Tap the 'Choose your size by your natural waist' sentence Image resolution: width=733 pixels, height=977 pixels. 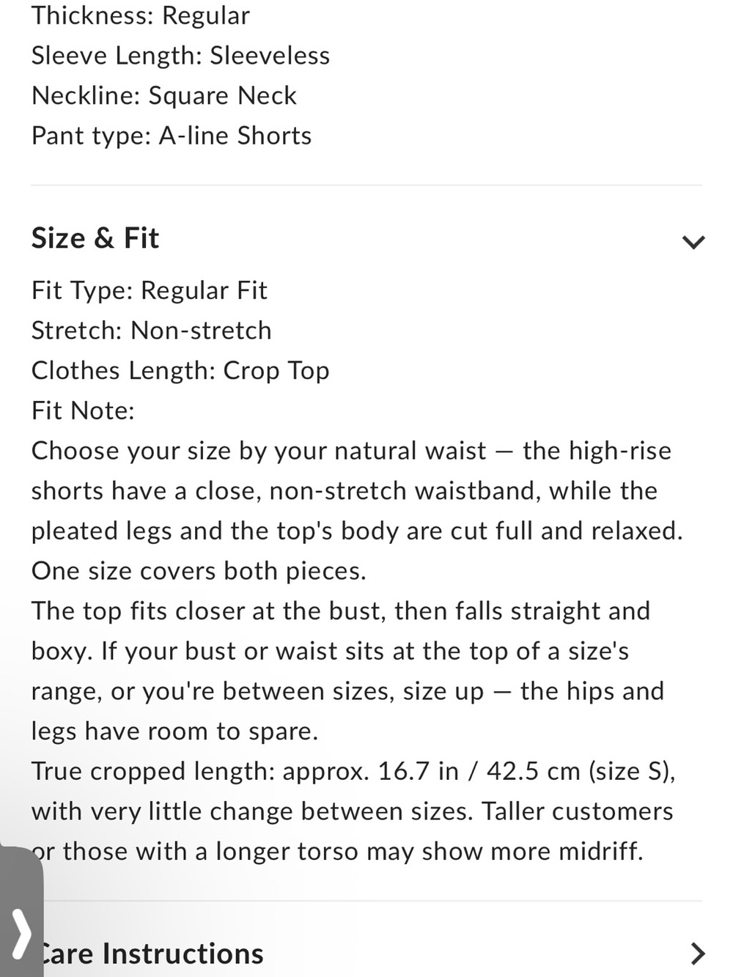(357, 491)
